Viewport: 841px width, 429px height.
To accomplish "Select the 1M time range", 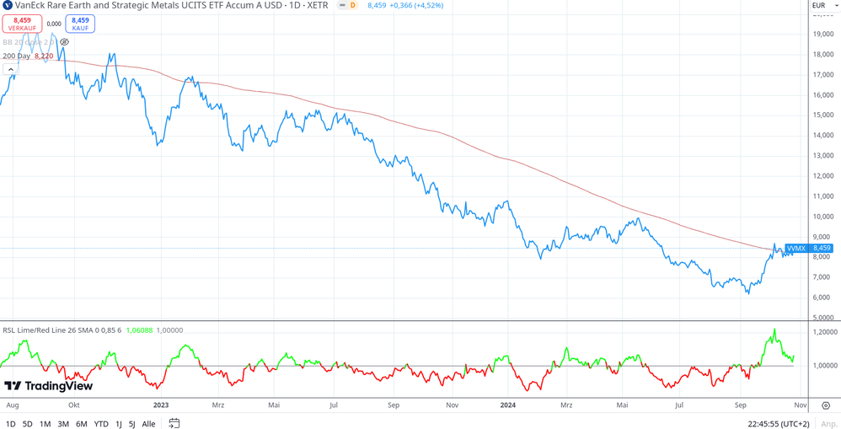I will (45, 424).
